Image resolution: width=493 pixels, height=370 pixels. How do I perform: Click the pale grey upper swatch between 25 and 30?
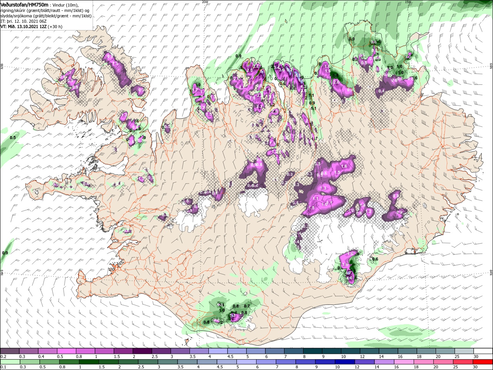[x=464, y=351]
